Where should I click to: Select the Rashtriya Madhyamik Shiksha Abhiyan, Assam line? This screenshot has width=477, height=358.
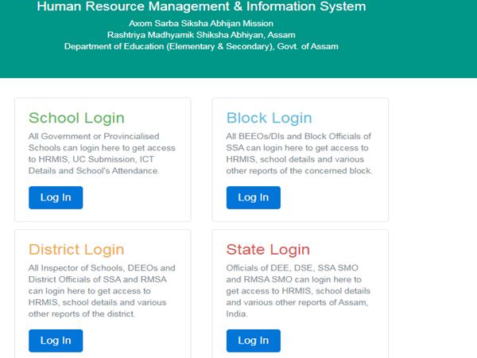(201, 35)
